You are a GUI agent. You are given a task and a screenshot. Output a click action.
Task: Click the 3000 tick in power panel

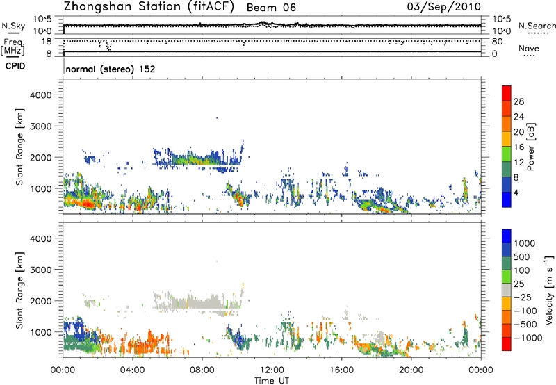[40, 126]
